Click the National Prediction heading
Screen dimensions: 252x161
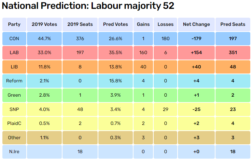(88, 6)
